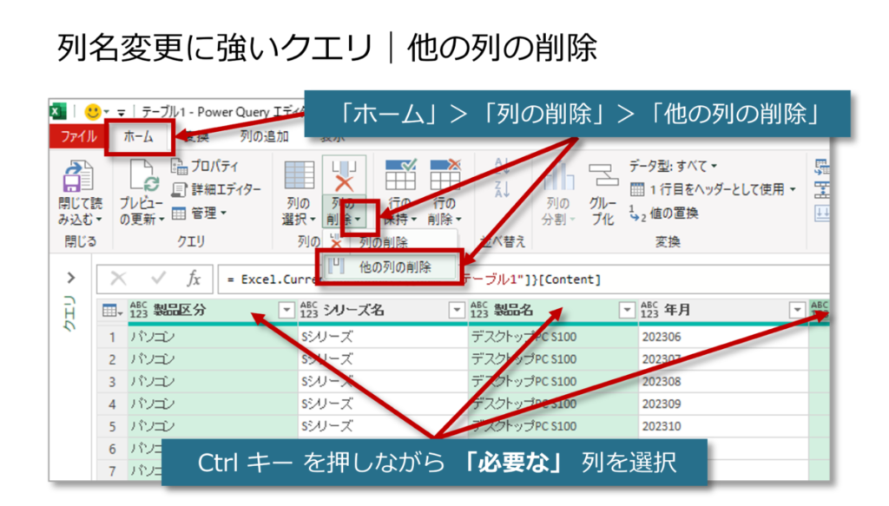Click 値の置換 (Replace Values)

point(664,213)
